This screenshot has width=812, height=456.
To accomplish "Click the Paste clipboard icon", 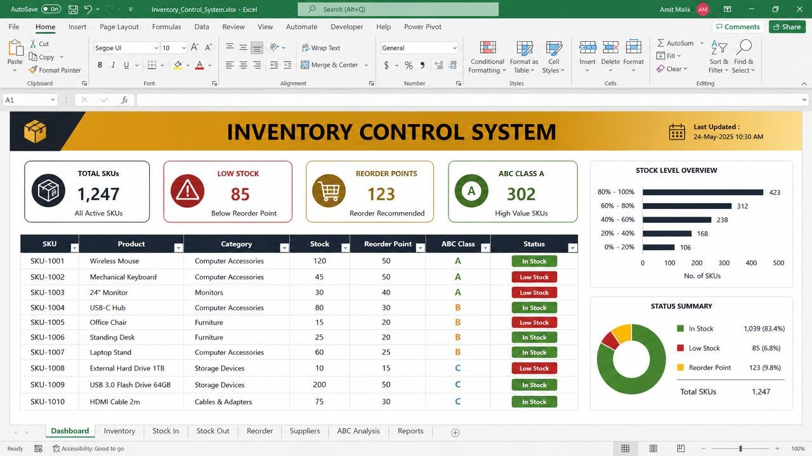I will click(x=15, y=48).
